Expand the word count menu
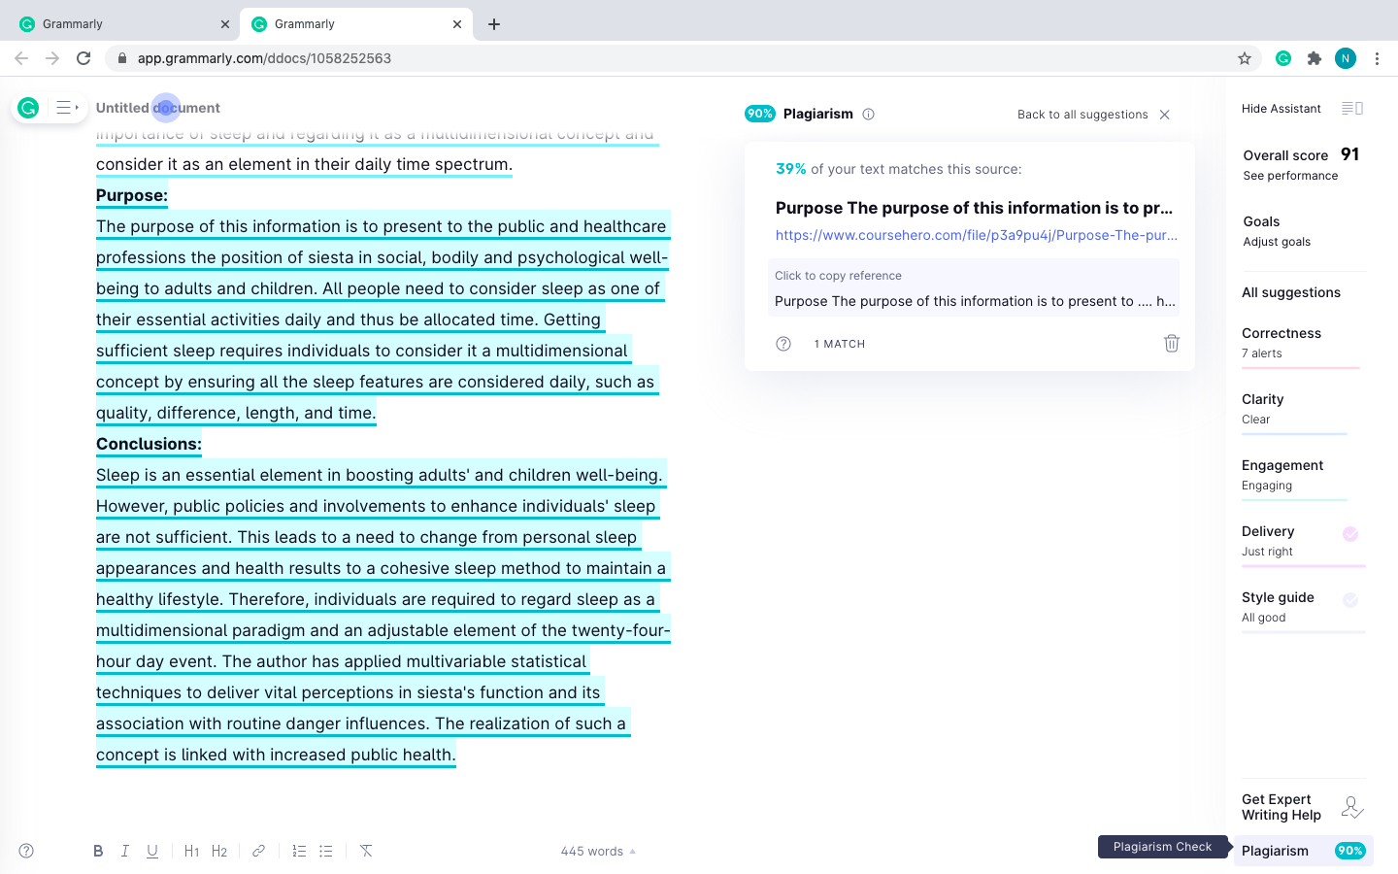1398x874 pixels. pyautogui.click(x=598, y=851)
